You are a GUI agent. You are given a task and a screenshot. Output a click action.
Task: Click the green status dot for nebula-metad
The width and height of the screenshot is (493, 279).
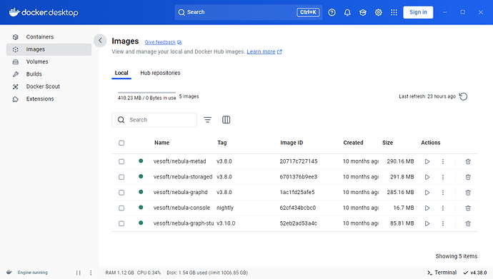tap(141, 161)
